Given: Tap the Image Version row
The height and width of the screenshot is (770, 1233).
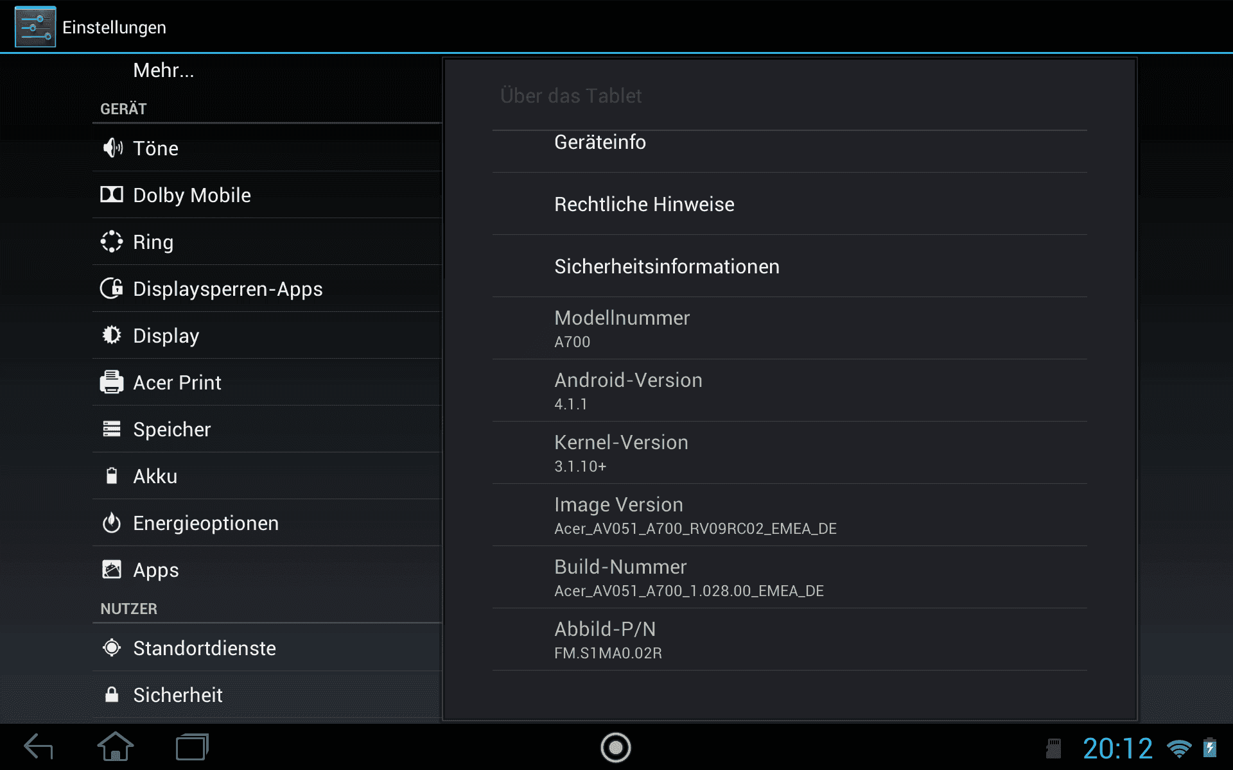Looking at the screenshot, I should [x=790, y=515].
